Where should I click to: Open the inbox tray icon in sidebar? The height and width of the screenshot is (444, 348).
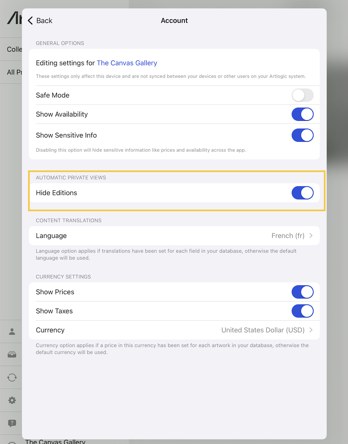point(12,355)
